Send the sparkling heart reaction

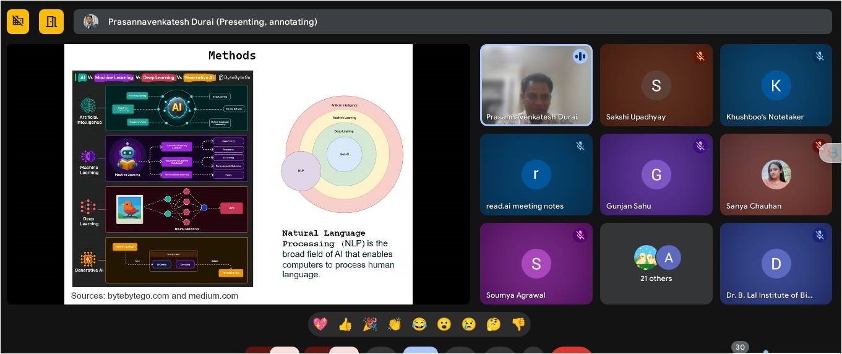[x=320, y=324]
